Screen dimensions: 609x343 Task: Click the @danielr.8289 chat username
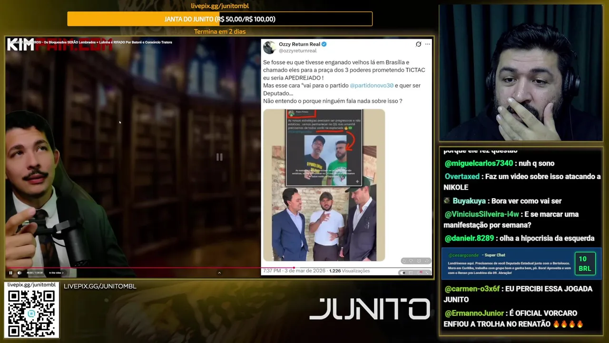tap(470, 238)
